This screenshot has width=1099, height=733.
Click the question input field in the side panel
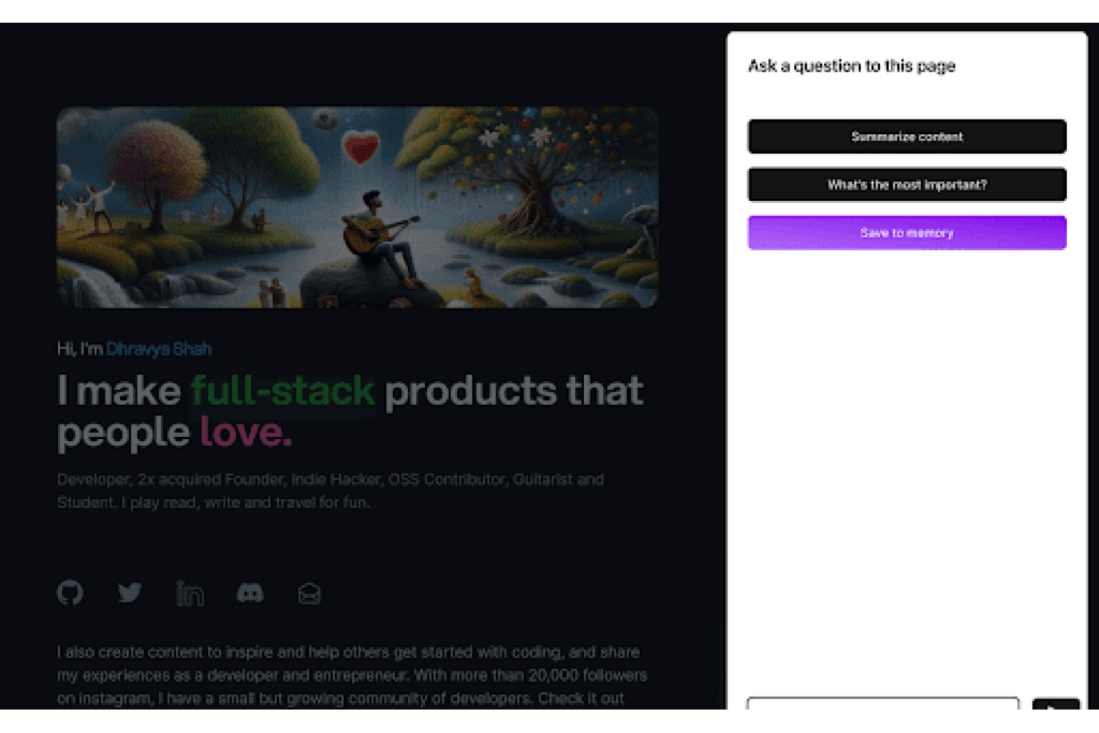[x=883, y=704]
